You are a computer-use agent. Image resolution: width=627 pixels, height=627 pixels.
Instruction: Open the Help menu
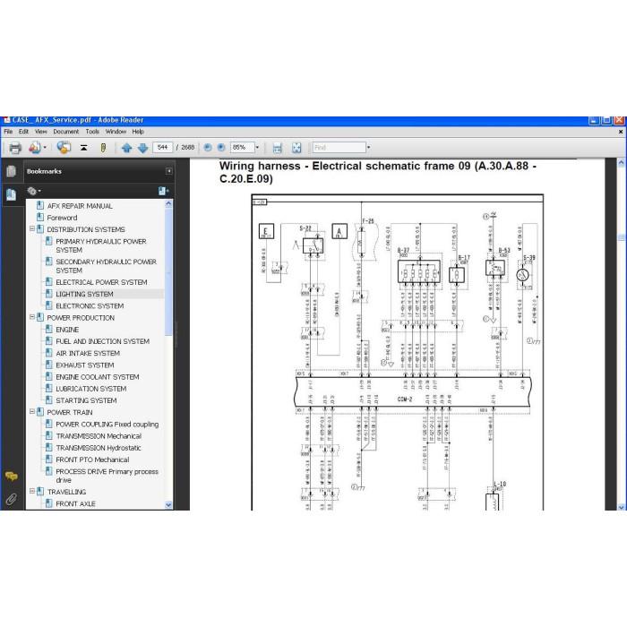click(138, 132)
